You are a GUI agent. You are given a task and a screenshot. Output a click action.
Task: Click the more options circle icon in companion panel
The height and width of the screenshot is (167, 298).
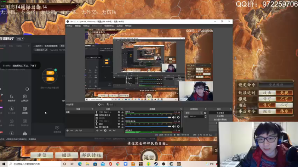tap(27, 89)
